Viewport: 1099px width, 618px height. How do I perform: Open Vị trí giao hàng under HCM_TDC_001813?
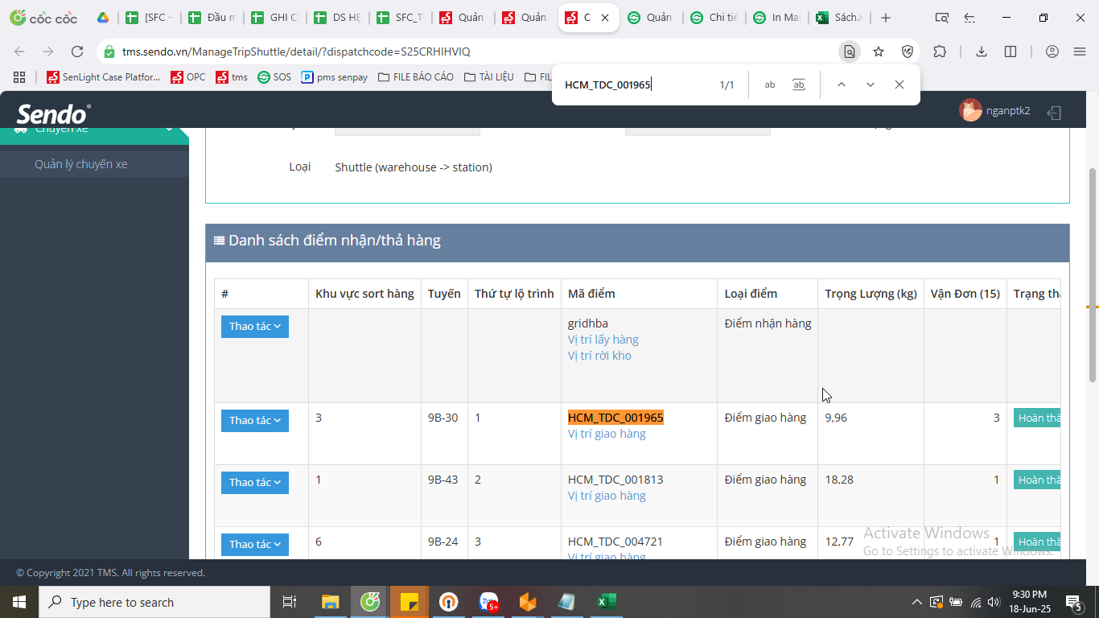pos(607,496)
